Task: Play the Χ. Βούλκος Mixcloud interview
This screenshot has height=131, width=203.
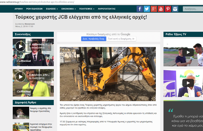Action: (20, 77)
